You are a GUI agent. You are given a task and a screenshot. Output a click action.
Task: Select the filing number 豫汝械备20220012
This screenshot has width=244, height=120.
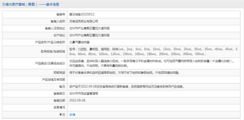coord(82,14)
